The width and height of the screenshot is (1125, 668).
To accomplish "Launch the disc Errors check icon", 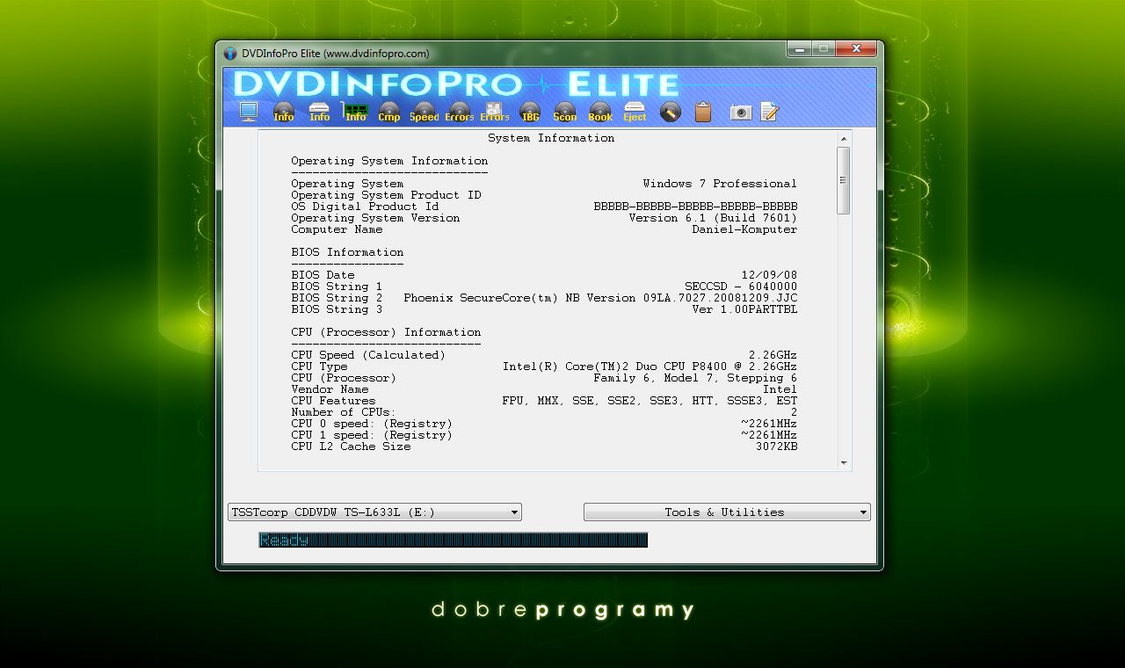I will pos(460,112).
